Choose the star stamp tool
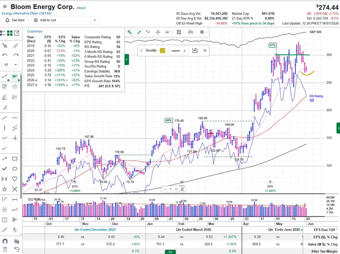The width and height of the screenshot is (340, 254). pos(4,189)
